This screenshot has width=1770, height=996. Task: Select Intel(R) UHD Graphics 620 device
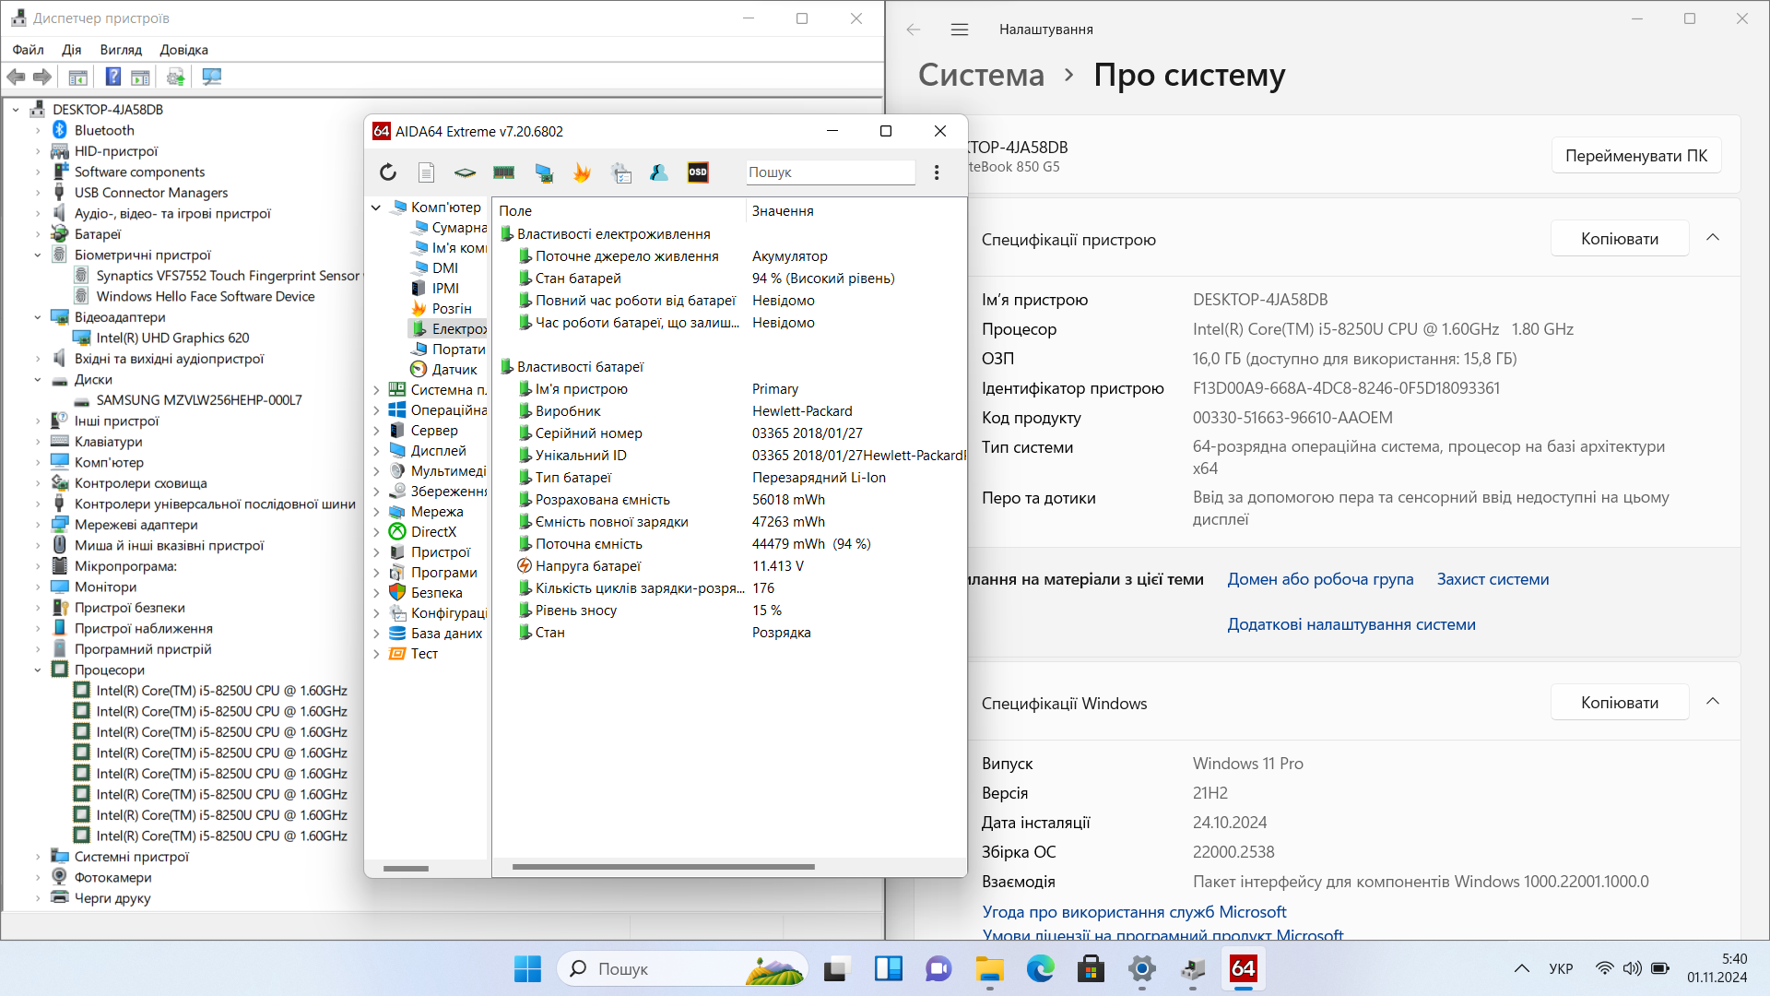pyautogui.click(x=172, y=338)
